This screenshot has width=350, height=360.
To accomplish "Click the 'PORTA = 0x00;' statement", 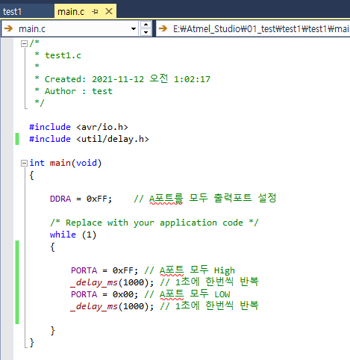I will (104, 294).
